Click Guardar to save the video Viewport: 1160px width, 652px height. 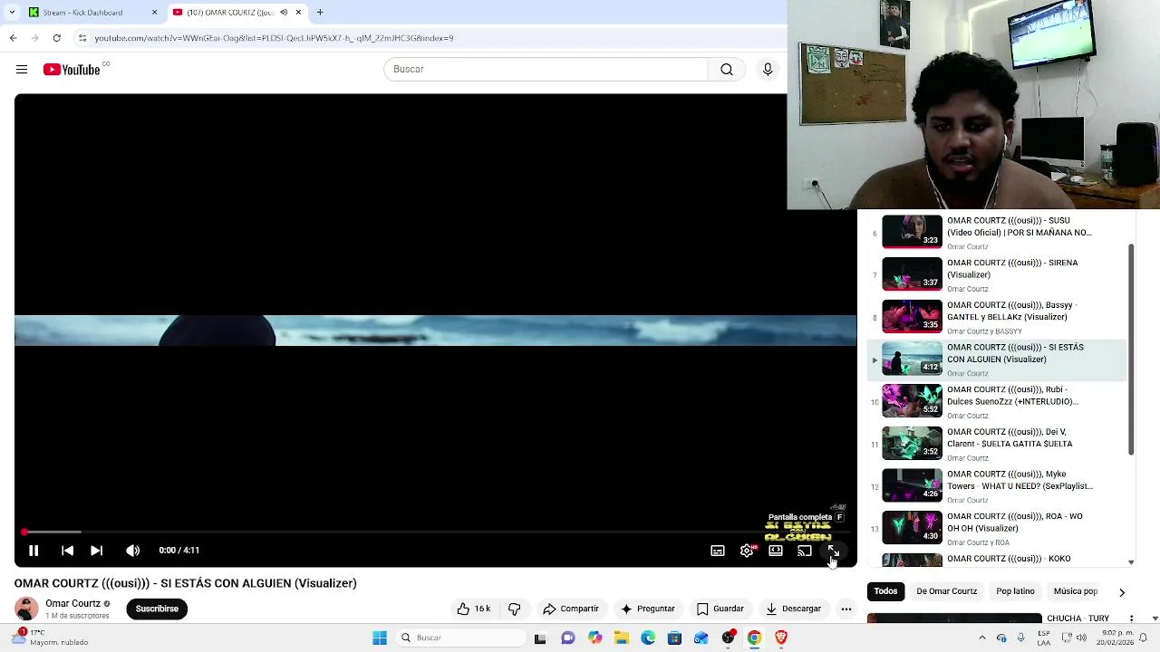click(720, 609)
